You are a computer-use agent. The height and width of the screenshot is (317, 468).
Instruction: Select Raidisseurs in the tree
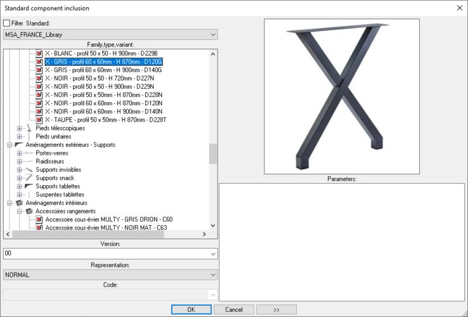[x=51, y=162]
